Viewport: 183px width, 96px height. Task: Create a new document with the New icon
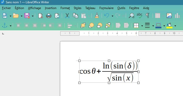pos(5,16)
